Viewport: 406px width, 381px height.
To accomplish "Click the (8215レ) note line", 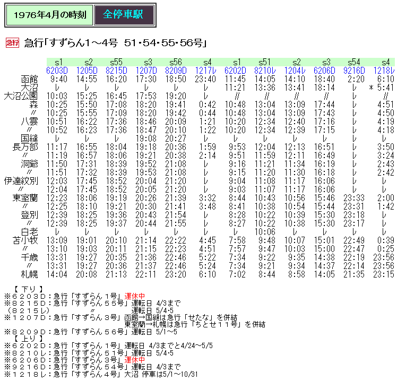I will point(90,310).
